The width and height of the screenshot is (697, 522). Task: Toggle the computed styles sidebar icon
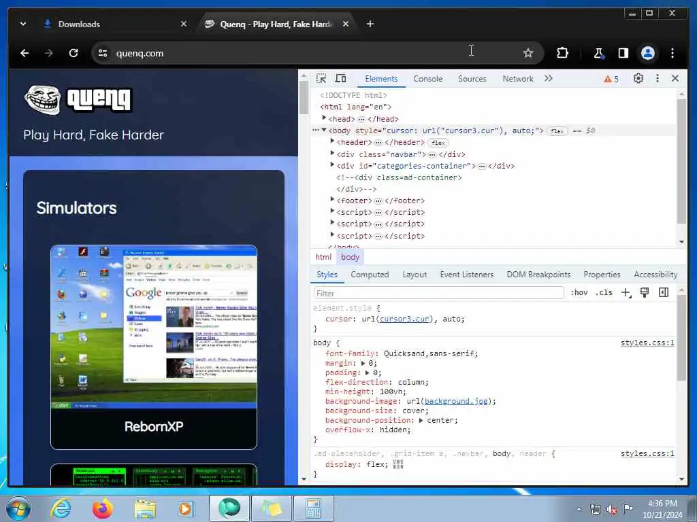[664, 292]
